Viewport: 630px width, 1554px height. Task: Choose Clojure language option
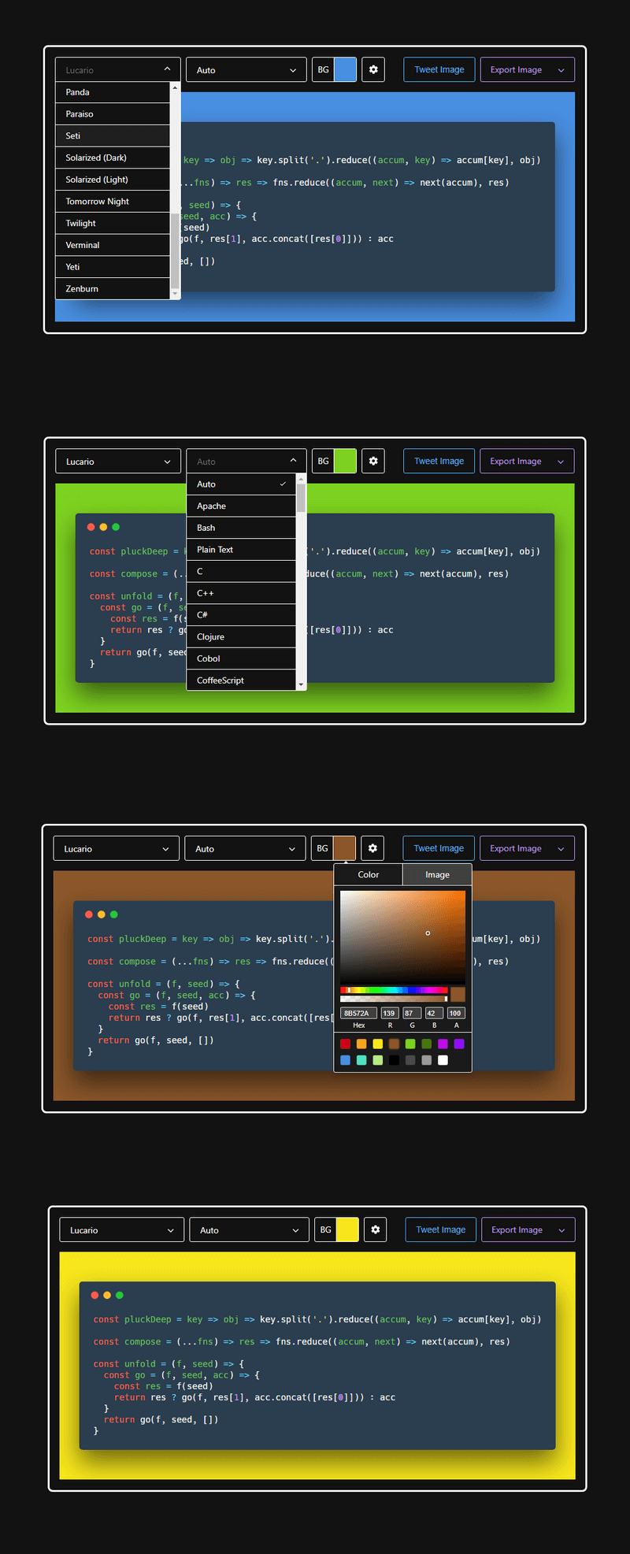241,636
